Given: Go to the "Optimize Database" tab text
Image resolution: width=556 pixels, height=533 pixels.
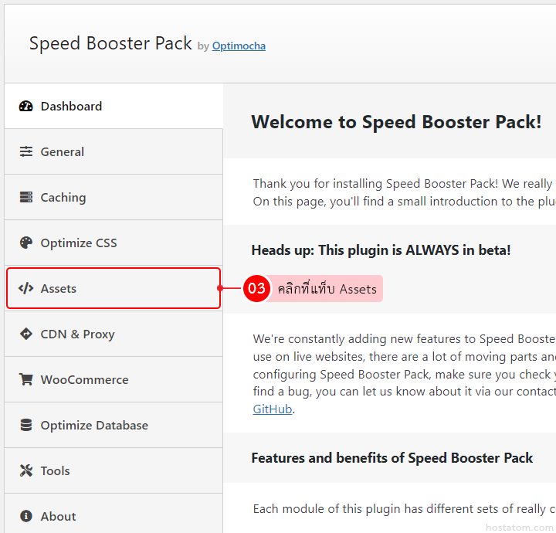Looking at the screenshot, I should pyautogui.click(x=94, y=426).
